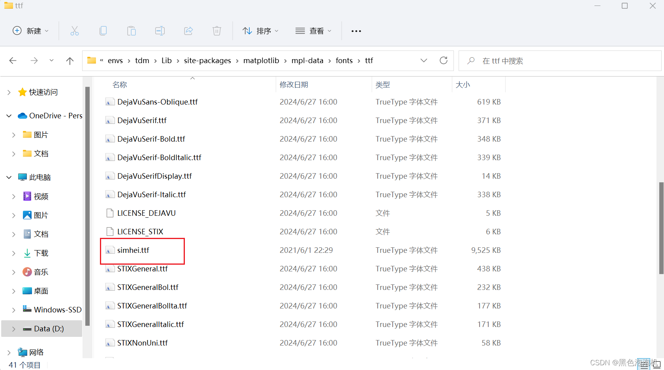Screen dimensions: 664x370
Task: Open the matplotlib breadcrumb folder
Action: point(261,60)
